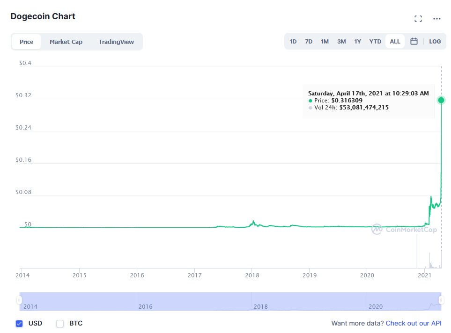Screen dimensions: 451x333
Task: Click the $0 y-axis label
Action: pyautogui.click(x=28, y=224)
